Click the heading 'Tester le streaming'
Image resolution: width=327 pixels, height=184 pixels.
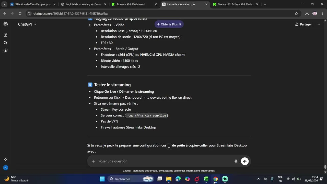click(x=112, y=85)
